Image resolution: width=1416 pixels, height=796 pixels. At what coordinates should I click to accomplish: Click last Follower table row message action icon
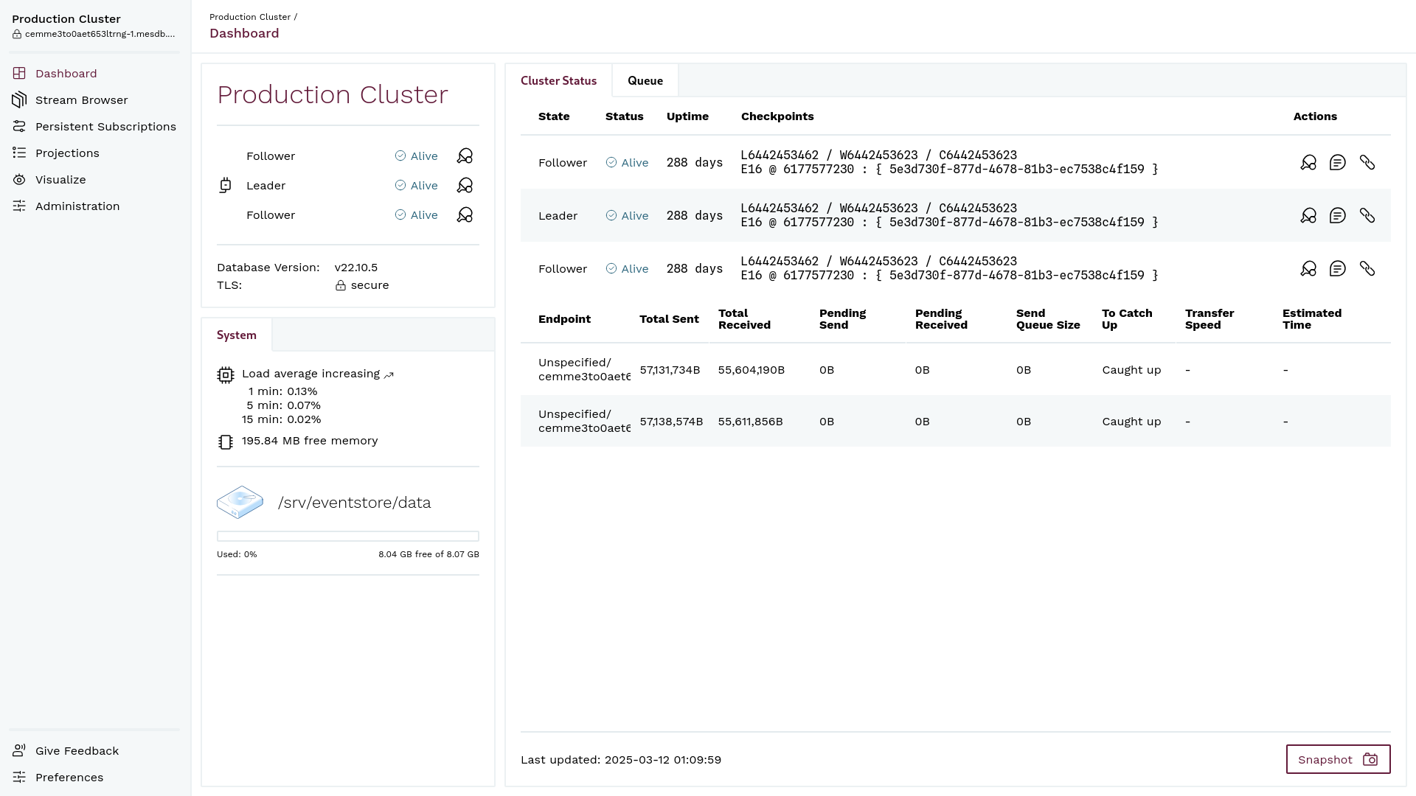(1338, 268)
